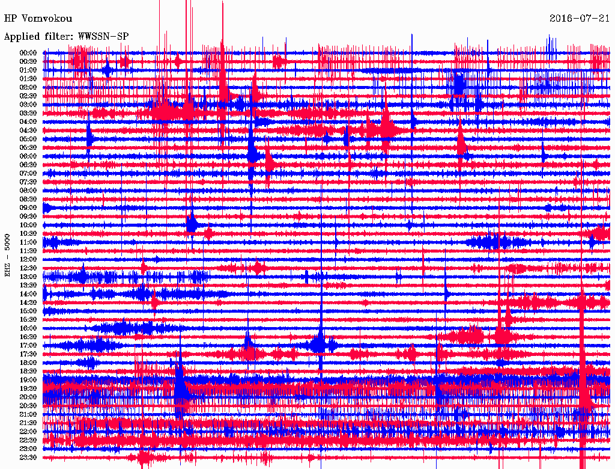The height and width of the screenshot is (469, 615).
Task: Select the 08:00 time label
Action: (28, 191)
